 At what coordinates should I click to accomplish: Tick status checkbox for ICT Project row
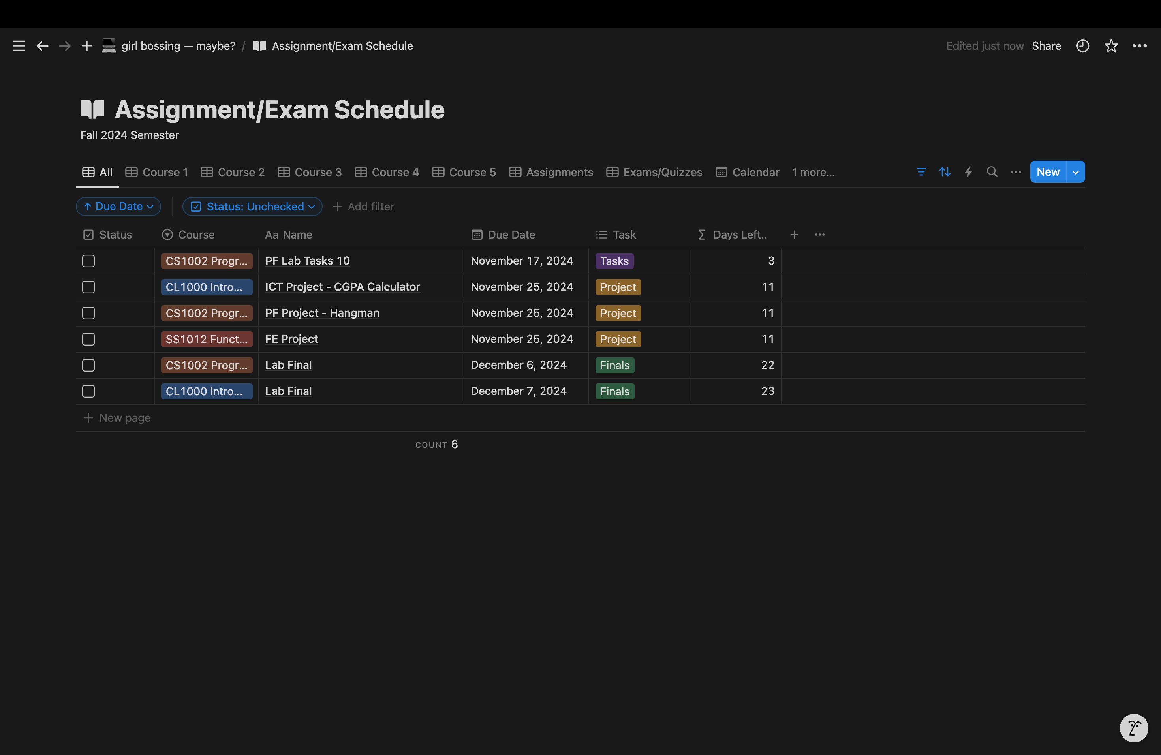[88, 287]
